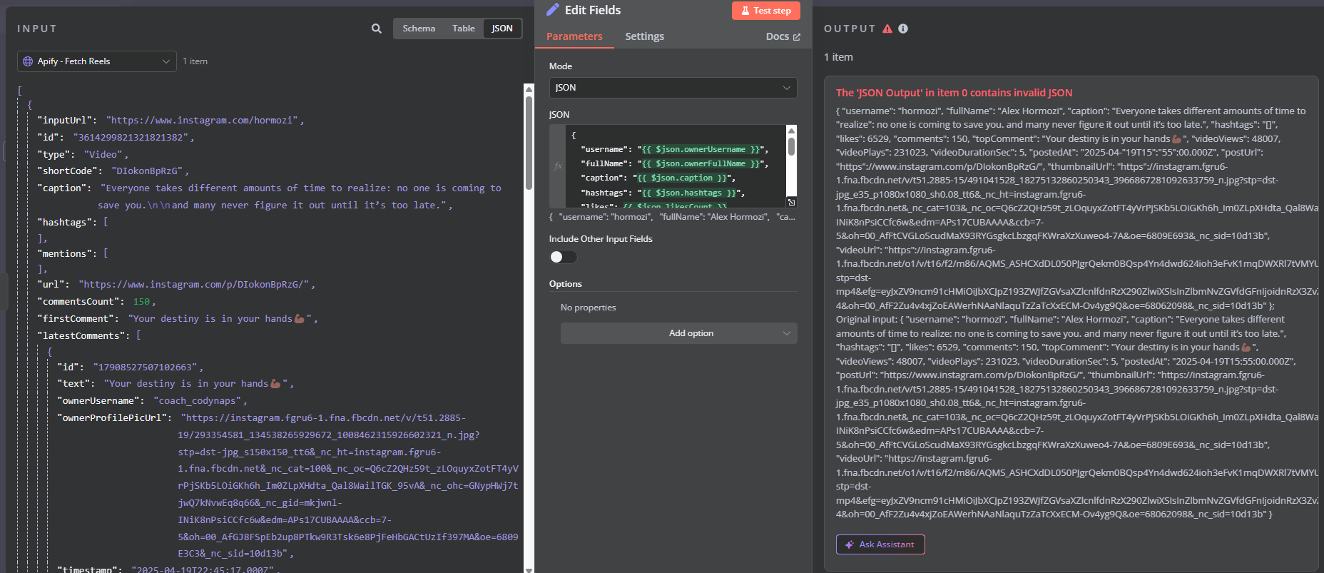Click the search icon in INPUT panel
Image resolution: width=1324 pixels, height=573 pixels.
pyautogui.click(x=376, y=29)
